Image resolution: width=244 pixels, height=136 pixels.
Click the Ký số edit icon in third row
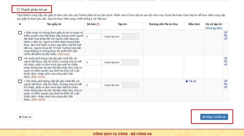(225, 81)
